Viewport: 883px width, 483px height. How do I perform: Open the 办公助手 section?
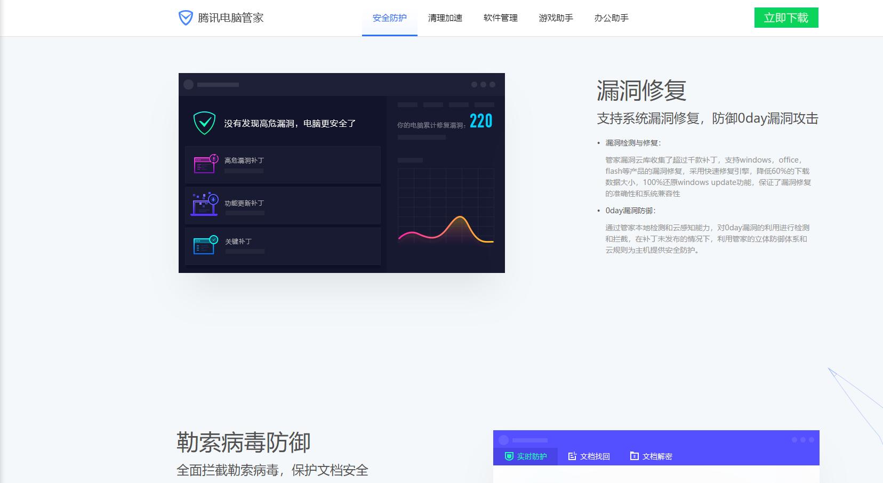[x=611, y=18]
